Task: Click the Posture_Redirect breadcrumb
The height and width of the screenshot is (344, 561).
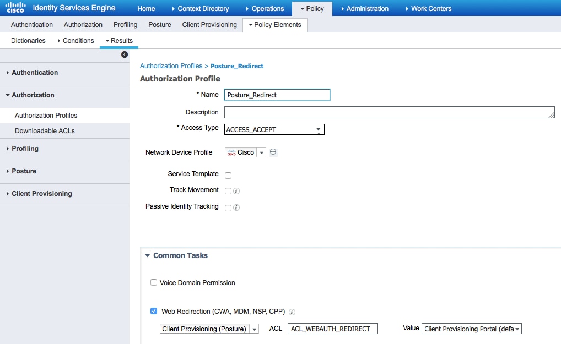Action: click(237, 66)
